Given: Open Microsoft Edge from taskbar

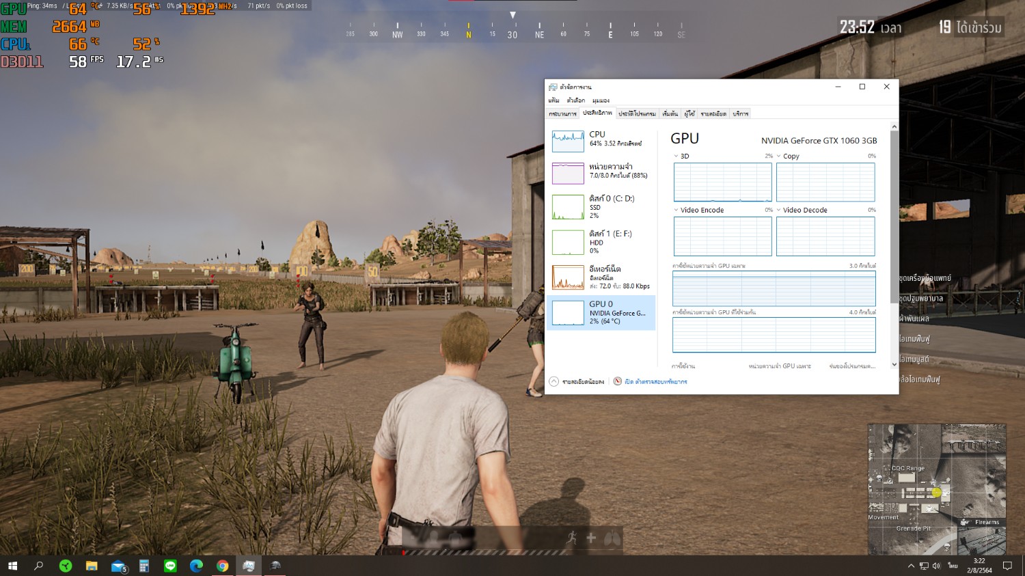Looking at the screenshot, I should click(196, 566).
